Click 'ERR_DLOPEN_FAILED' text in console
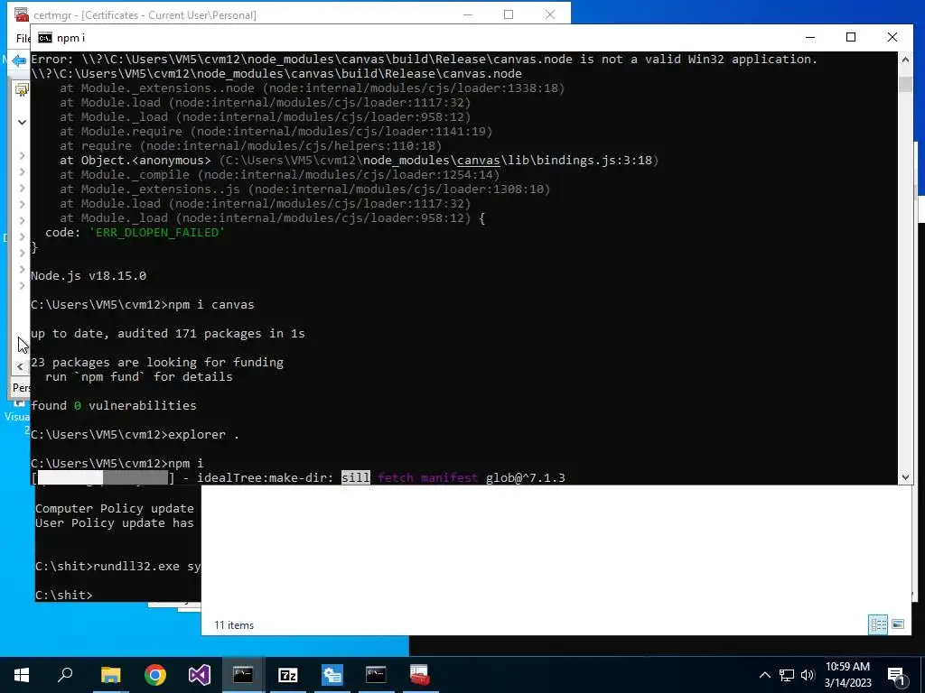Screen dimensions: 925x693 click(156, 233)
